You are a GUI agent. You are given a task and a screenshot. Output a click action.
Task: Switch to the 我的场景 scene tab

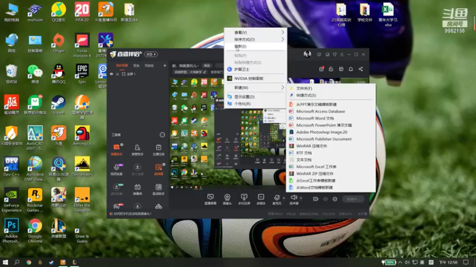click(x=122, y=65)
